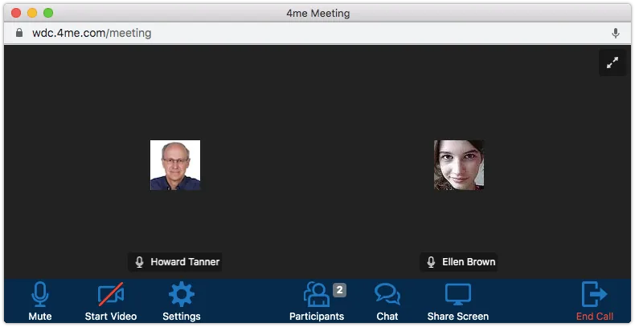Maximize the window with the green button
Image resolution: width=635 pixels, height=327 pixels.
pyautogui.click(x=48, y=13)
